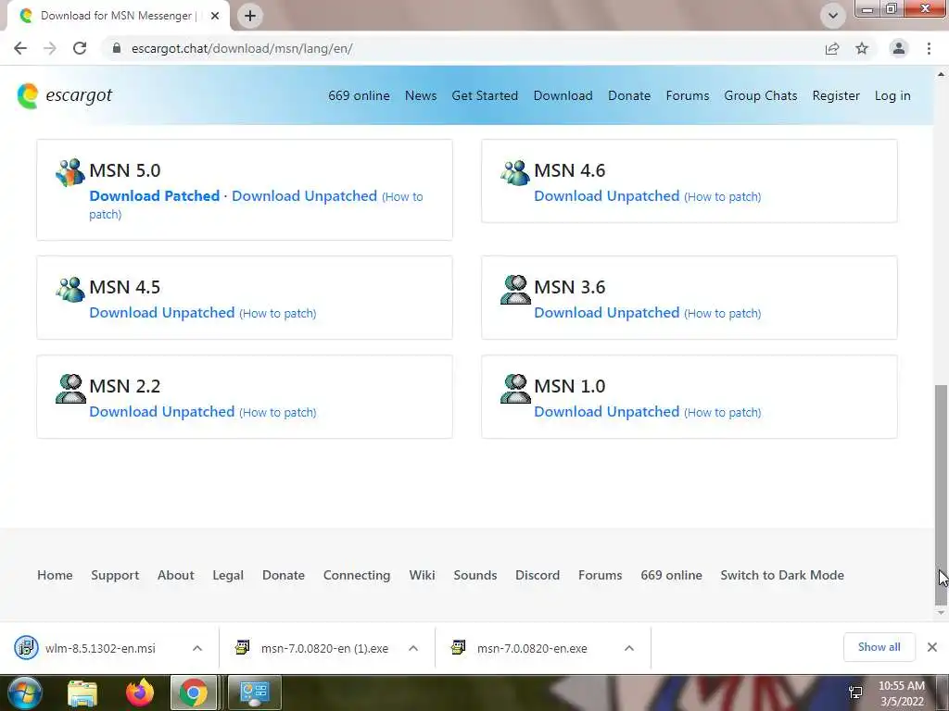This screenshot has height=711, width=949.
Task: Expand options for msn-7.0.0820-en (1).exe download
Action: [x=413, y=648]
